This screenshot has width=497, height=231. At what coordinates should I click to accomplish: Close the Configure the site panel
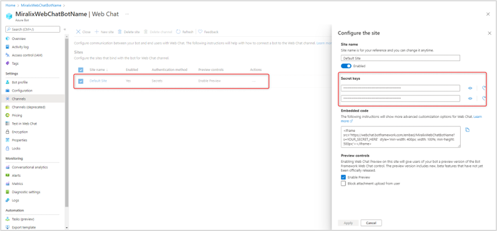[490, 33]
